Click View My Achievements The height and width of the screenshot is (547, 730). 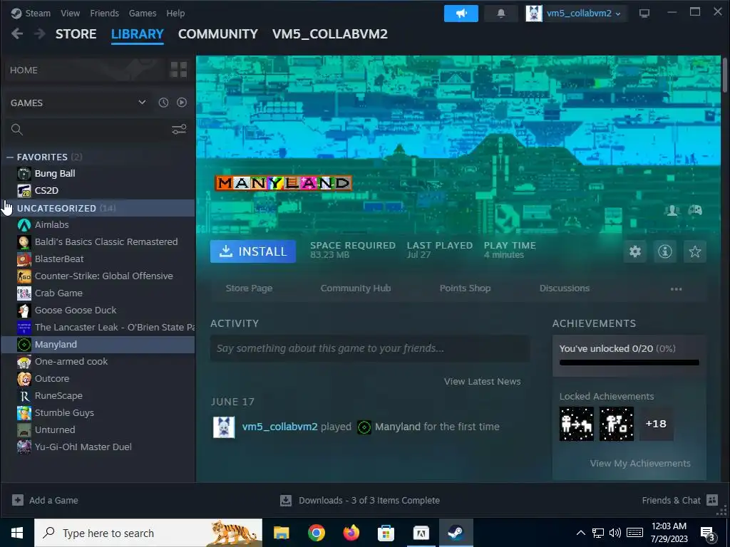640,463
